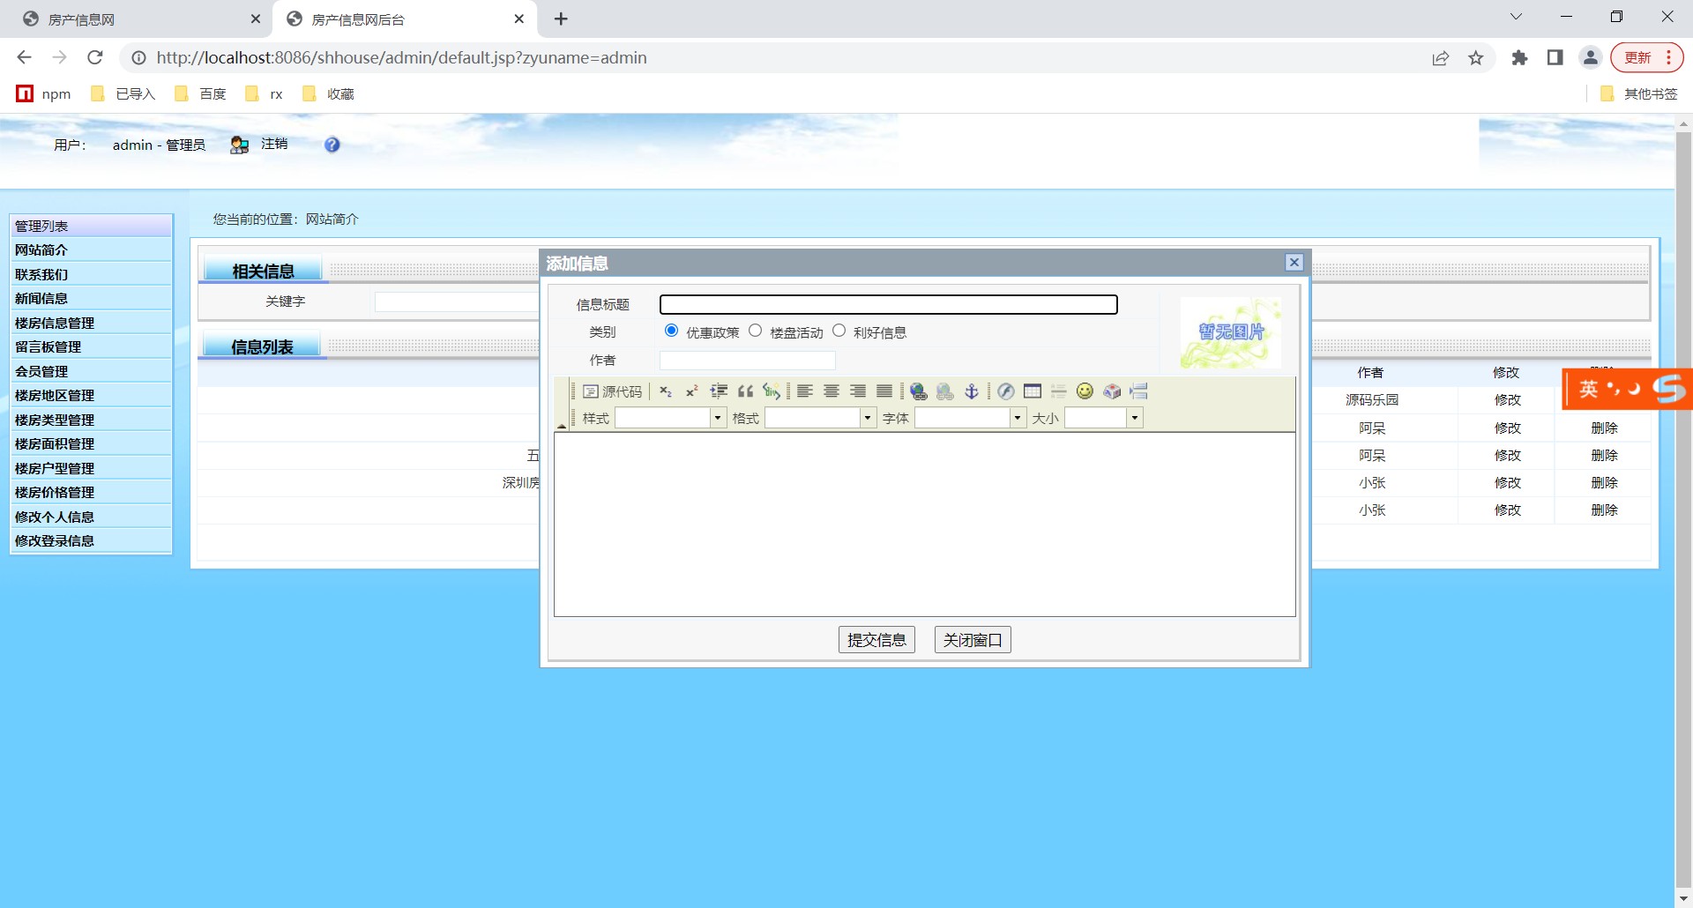Open browser extensions puzzle icon
This screenshot has height=908, width=1693.
point(1519,58)
